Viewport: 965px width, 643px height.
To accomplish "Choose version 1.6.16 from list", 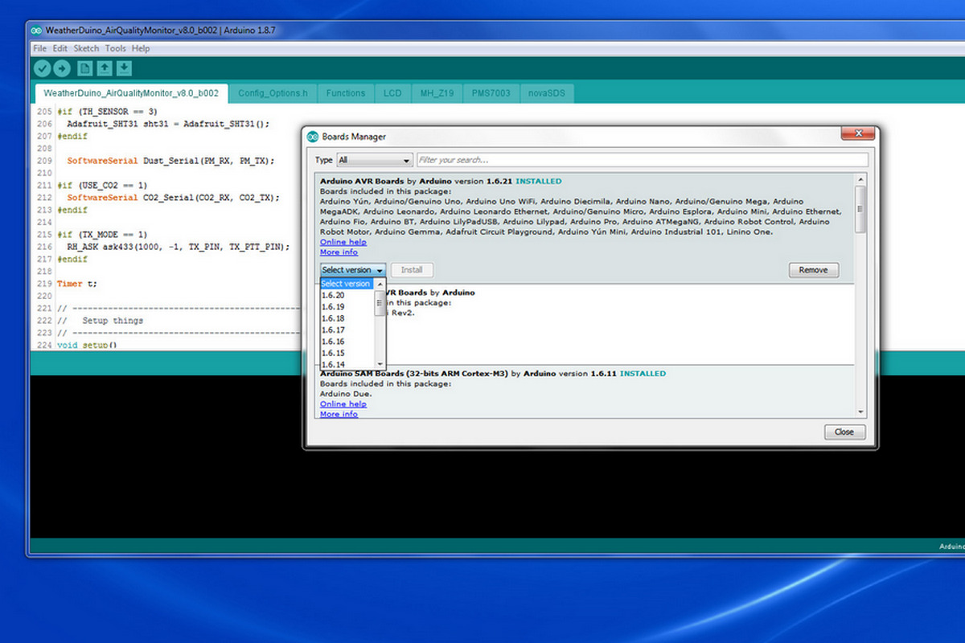I will click(347, 342).
